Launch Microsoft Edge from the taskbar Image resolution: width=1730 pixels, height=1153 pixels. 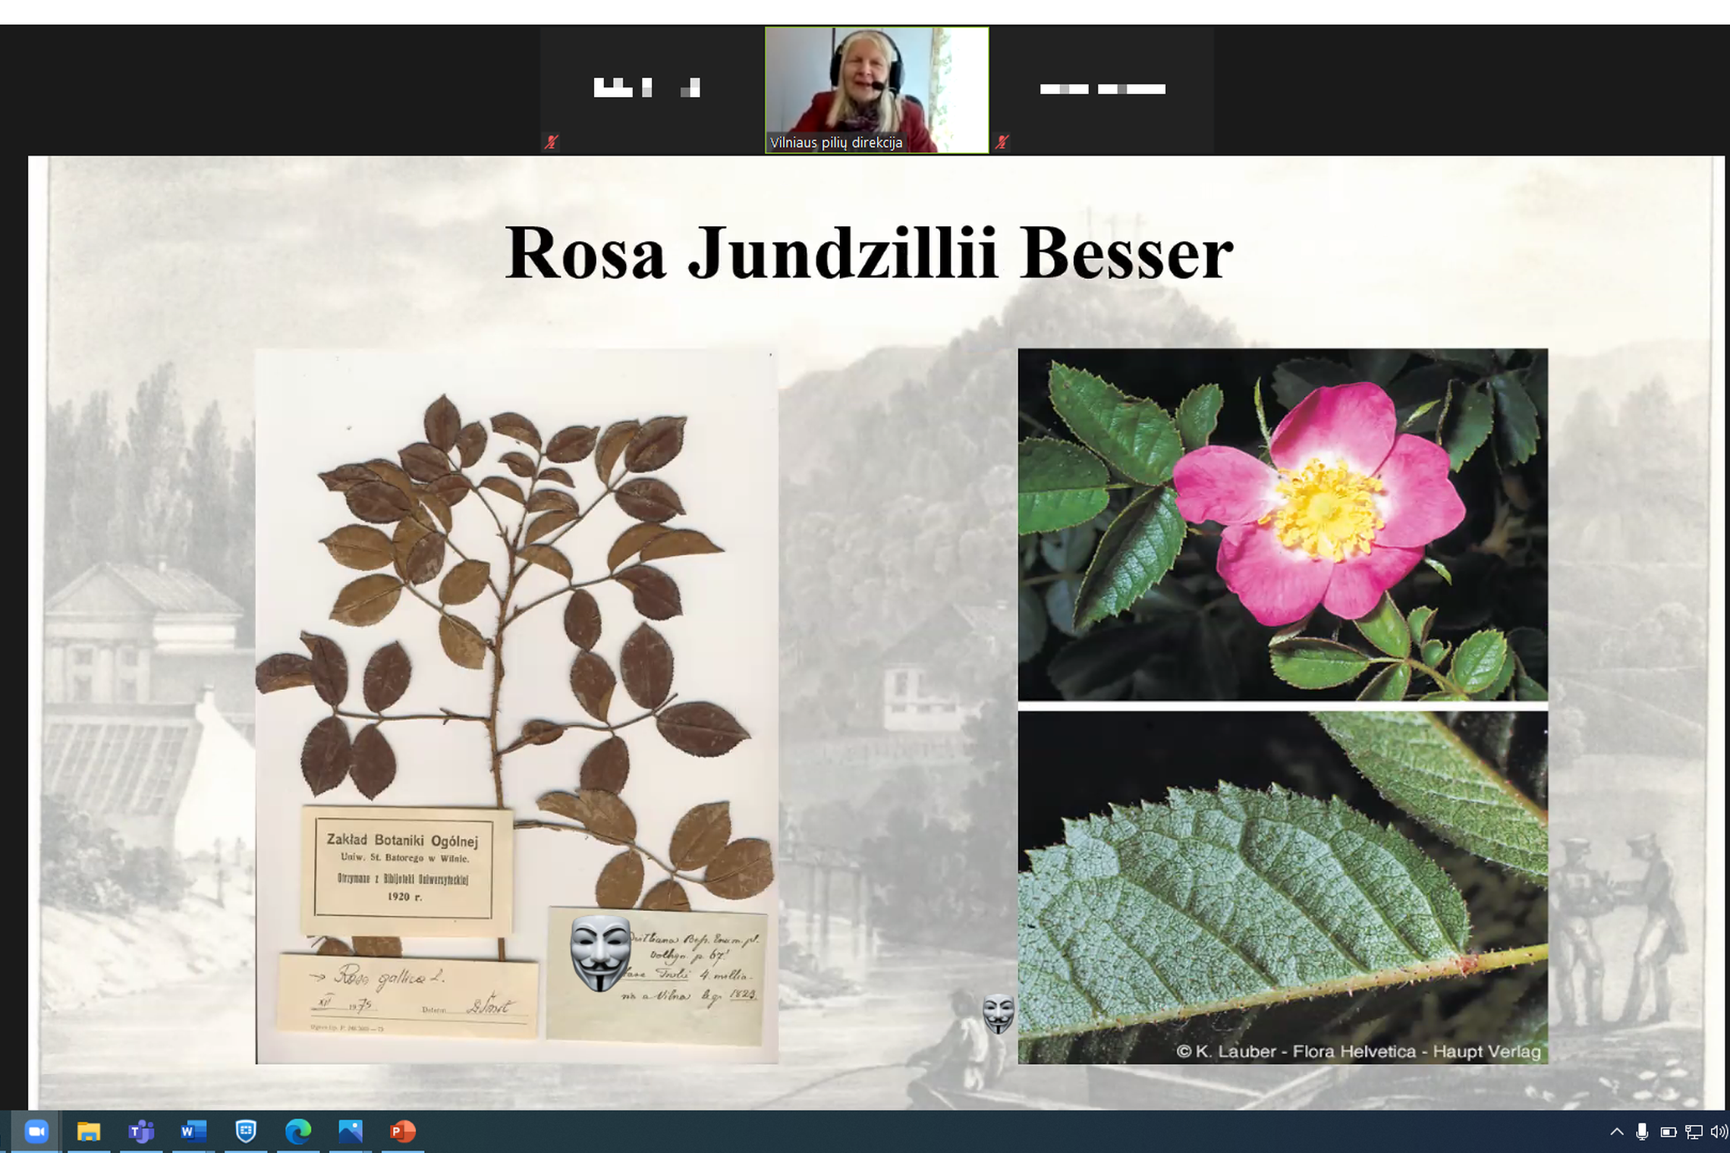pos(298,1132)
